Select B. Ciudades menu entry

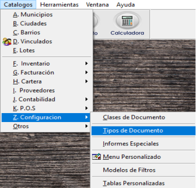tap(46, 23)
